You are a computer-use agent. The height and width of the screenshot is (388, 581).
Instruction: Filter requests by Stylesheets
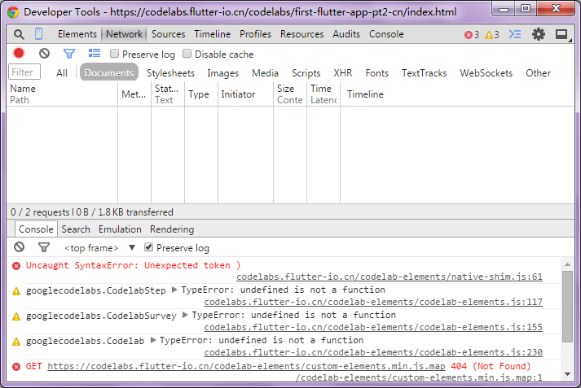(170, 73)
